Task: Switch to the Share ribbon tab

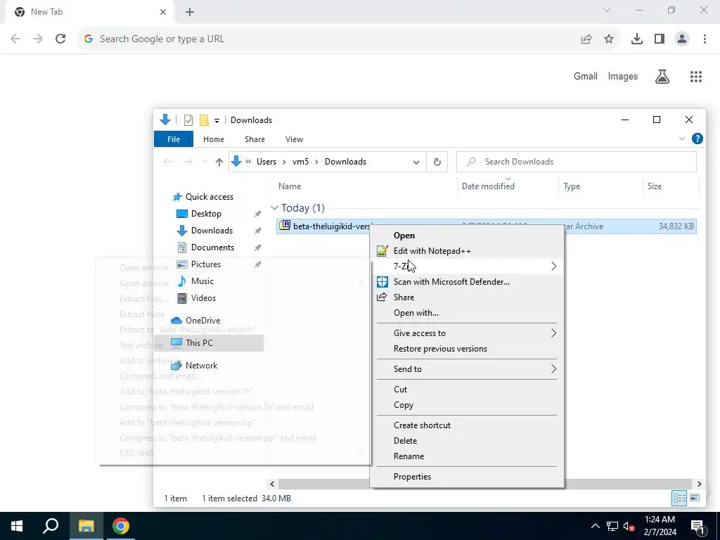Action: pyautogui.click(x=255, y=139)
